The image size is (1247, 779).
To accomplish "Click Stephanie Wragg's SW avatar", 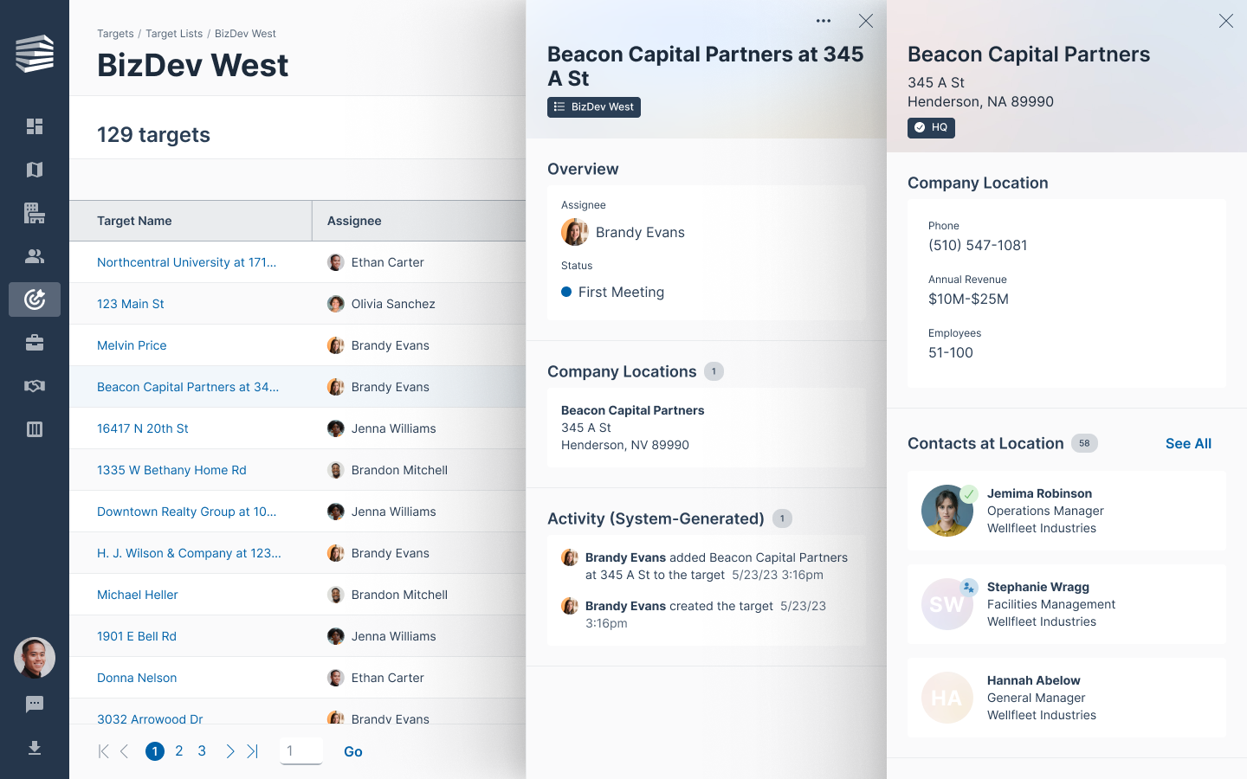I will pos(947,604).
